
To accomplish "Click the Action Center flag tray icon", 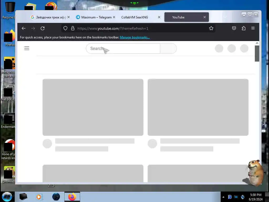I will point(230,197).
